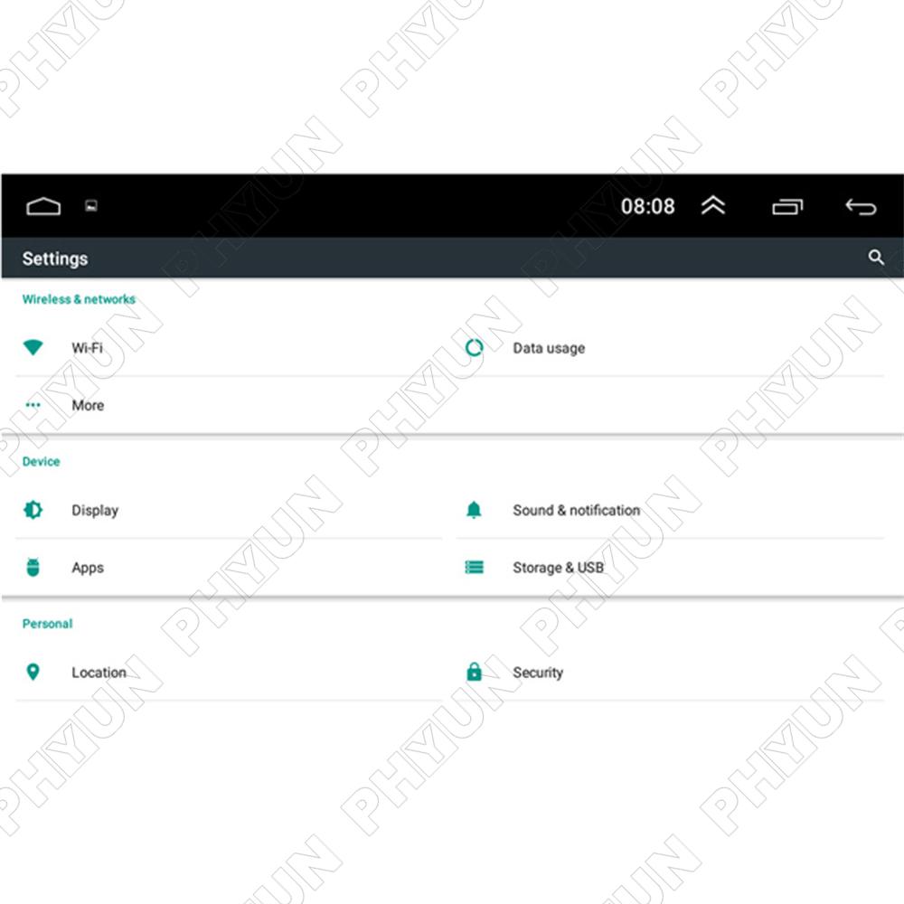Open Data usage settings
Viewport: 904px width, 904px height.
click(x=548, y=348)
